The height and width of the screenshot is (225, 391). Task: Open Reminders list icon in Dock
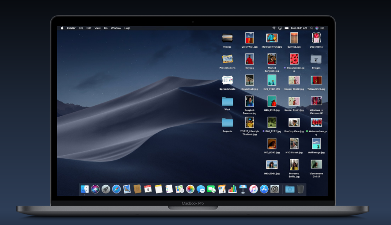point(169,189)
